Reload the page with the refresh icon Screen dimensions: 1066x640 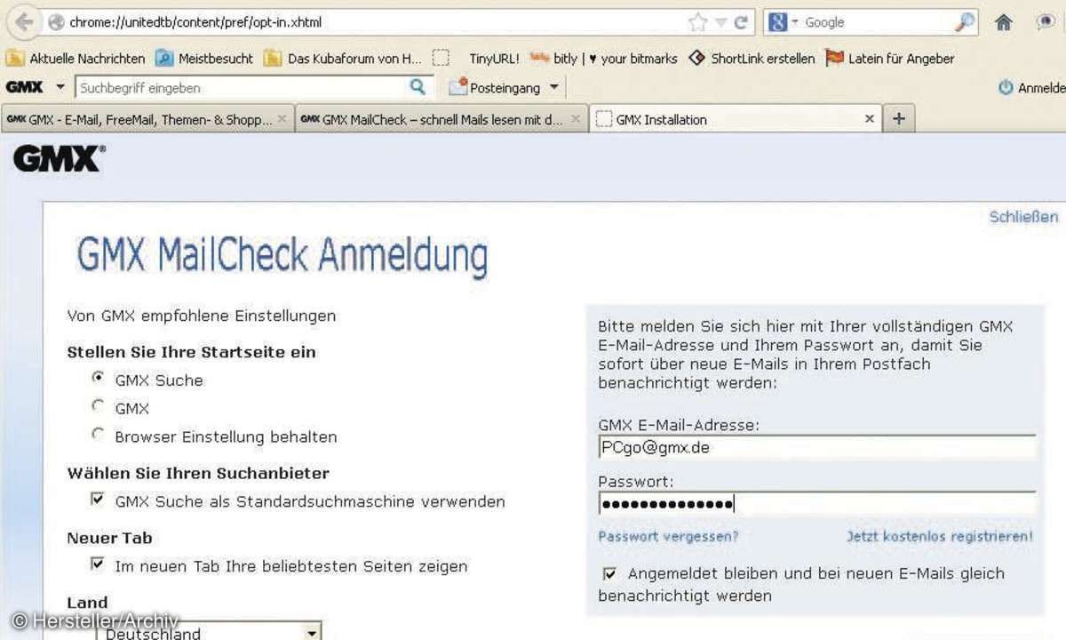pyautogui.click(x=741, y=22)
